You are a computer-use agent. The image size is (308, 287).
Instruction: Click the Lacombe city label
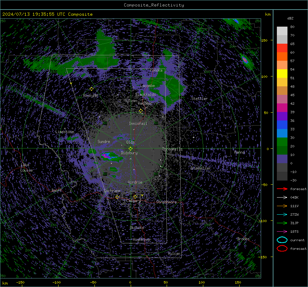(147, 86)
